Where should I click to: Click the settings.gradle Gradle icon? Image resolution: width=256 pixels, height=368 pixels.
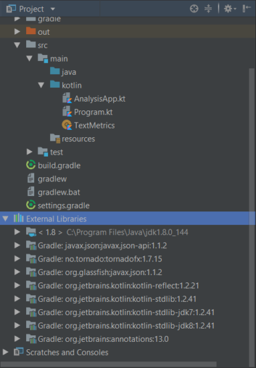coord(31,205)
